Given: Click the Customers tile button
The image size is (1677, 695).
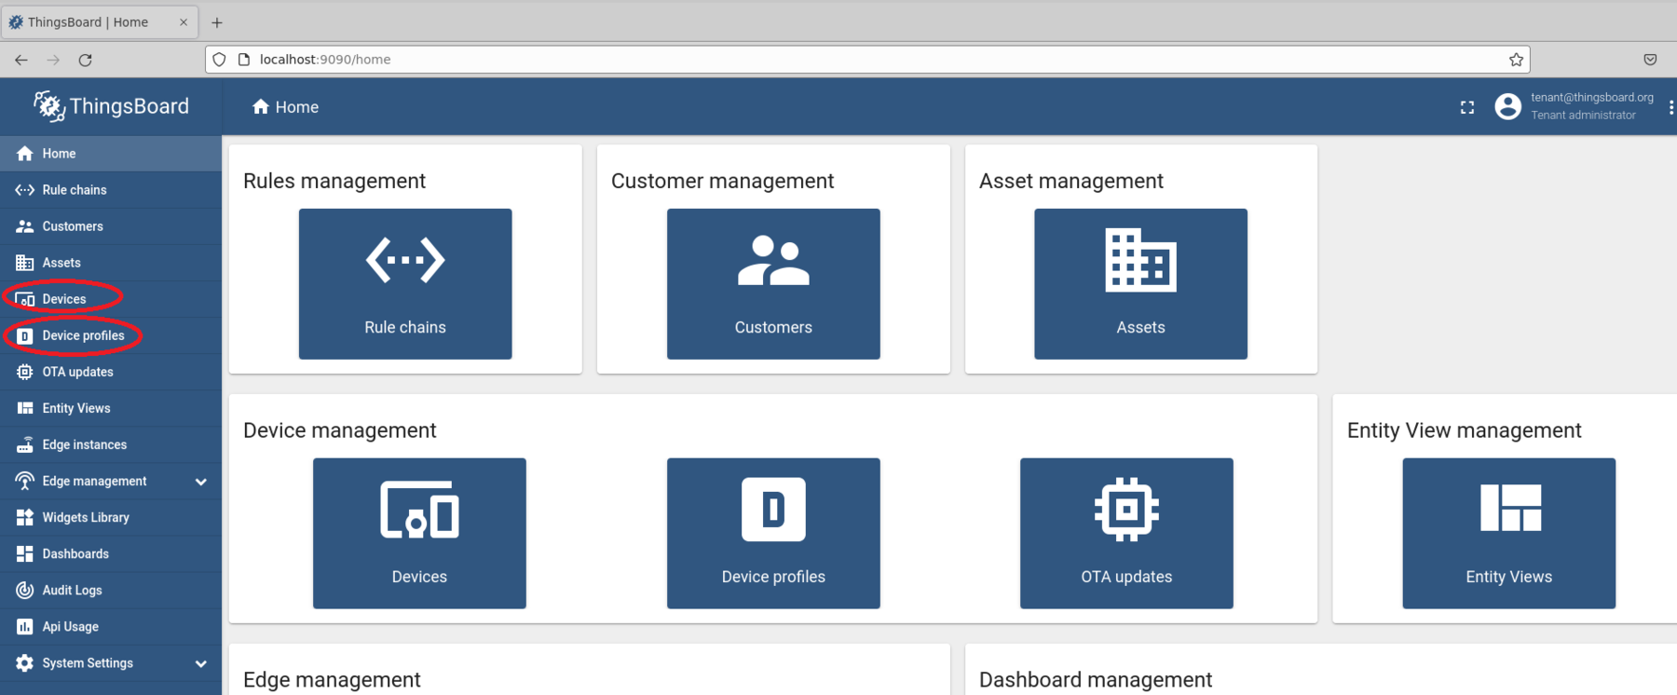Looking at the screenshot, I should (773, 283).
